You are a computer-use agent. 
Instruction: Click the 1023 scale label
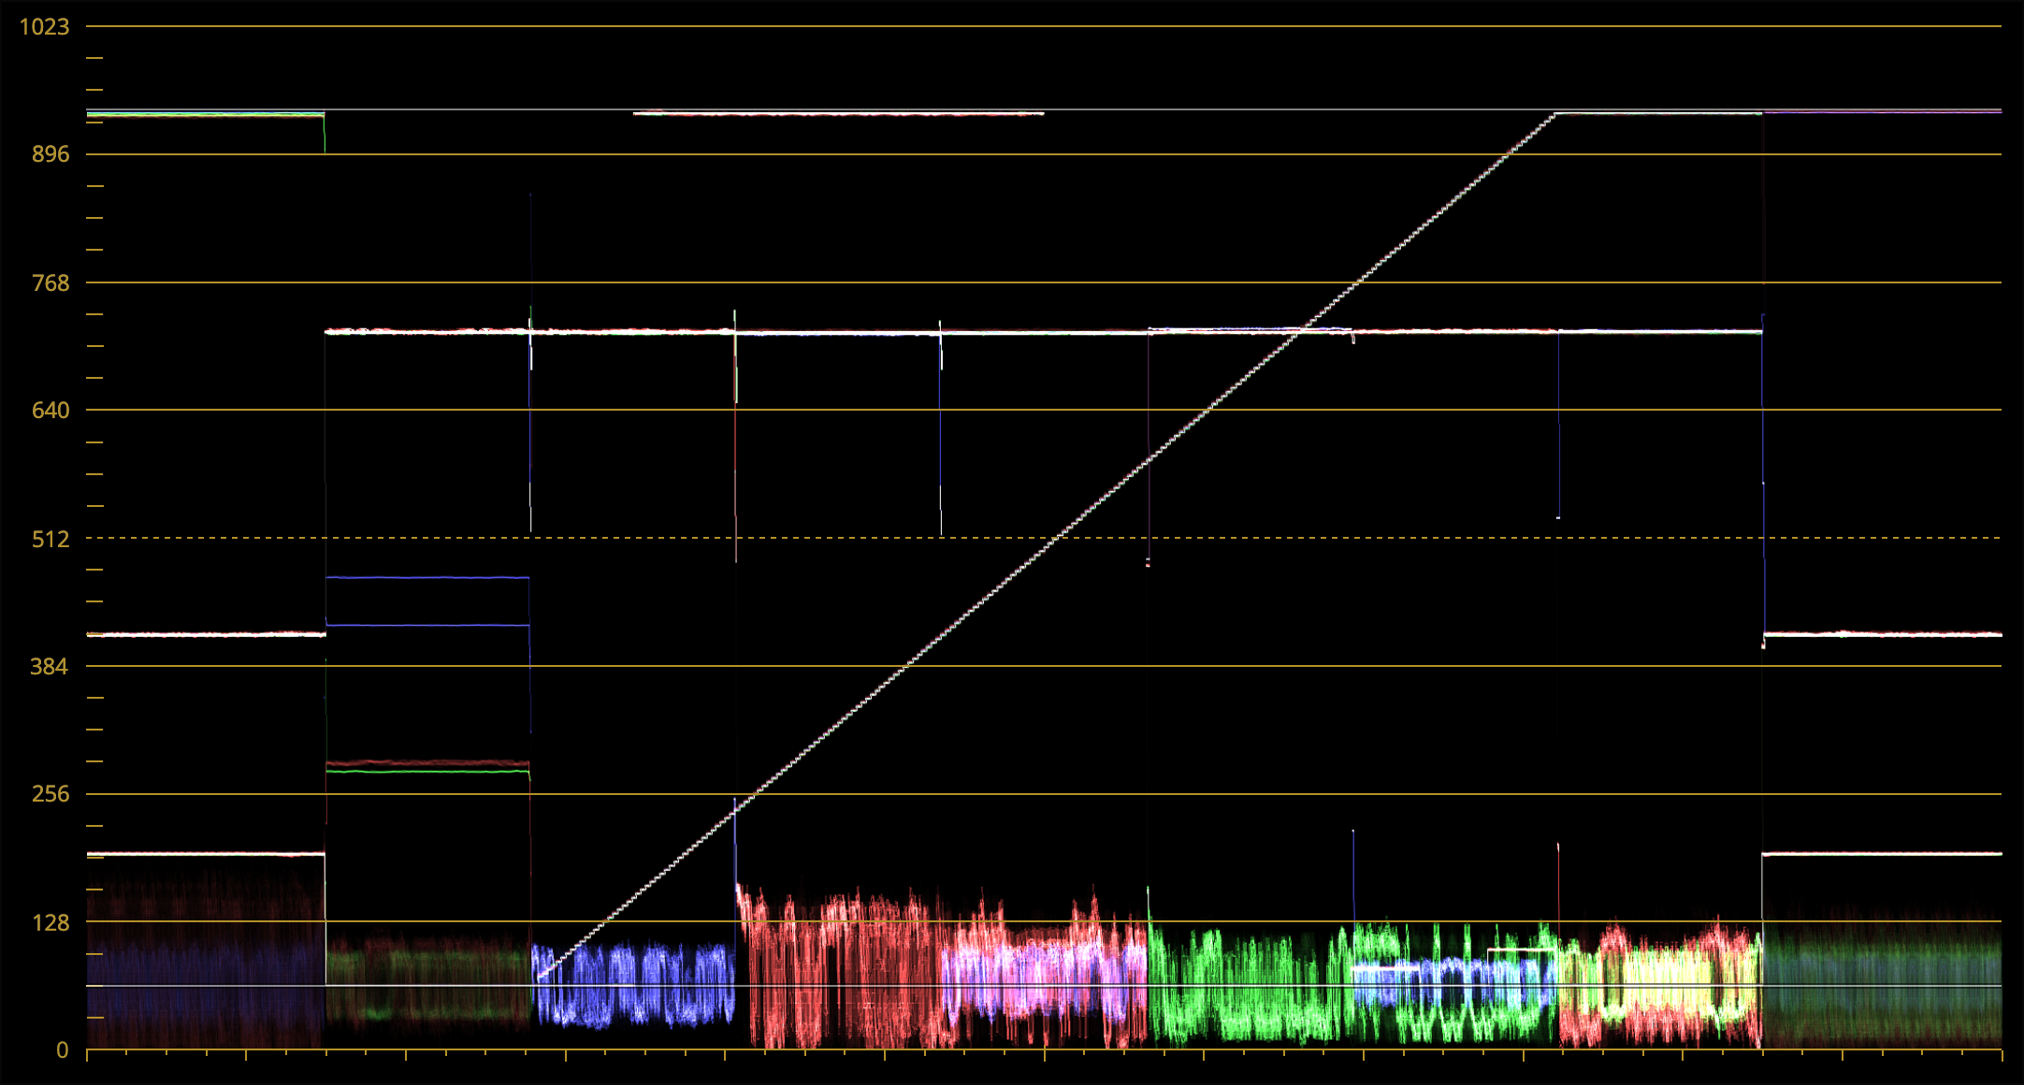pos(45,26)
